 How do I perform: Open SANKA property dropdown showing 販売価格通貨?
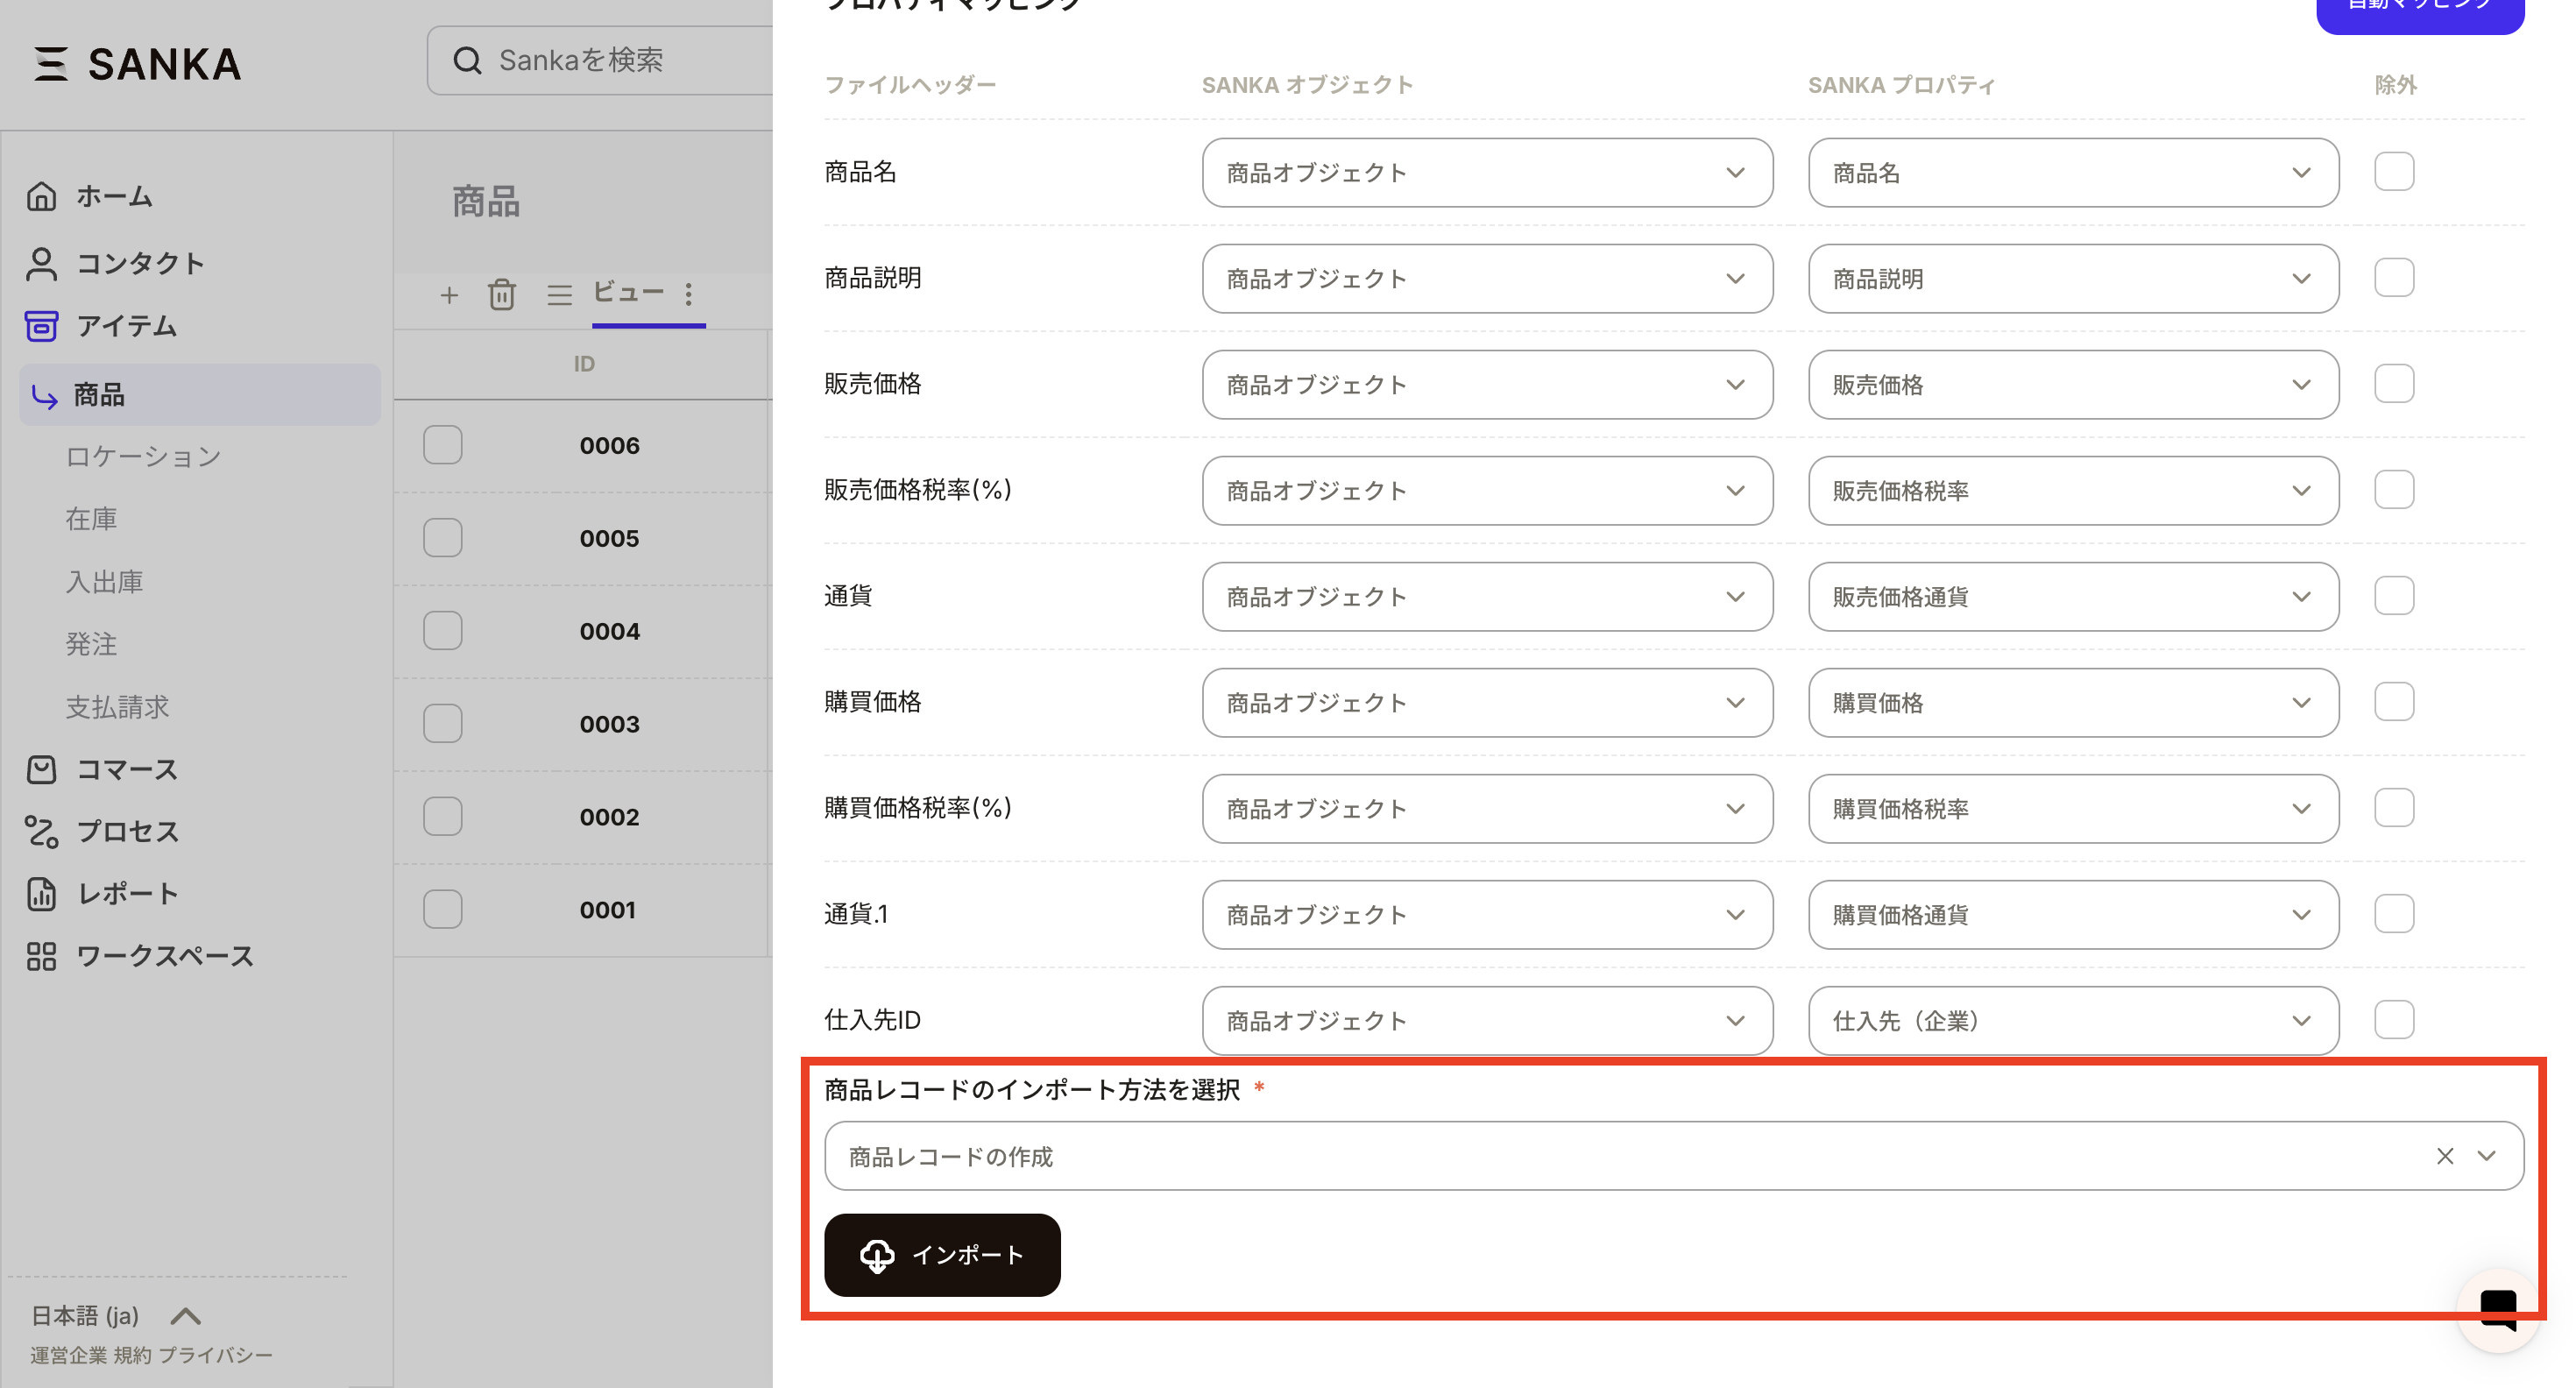coord(2072,597)
